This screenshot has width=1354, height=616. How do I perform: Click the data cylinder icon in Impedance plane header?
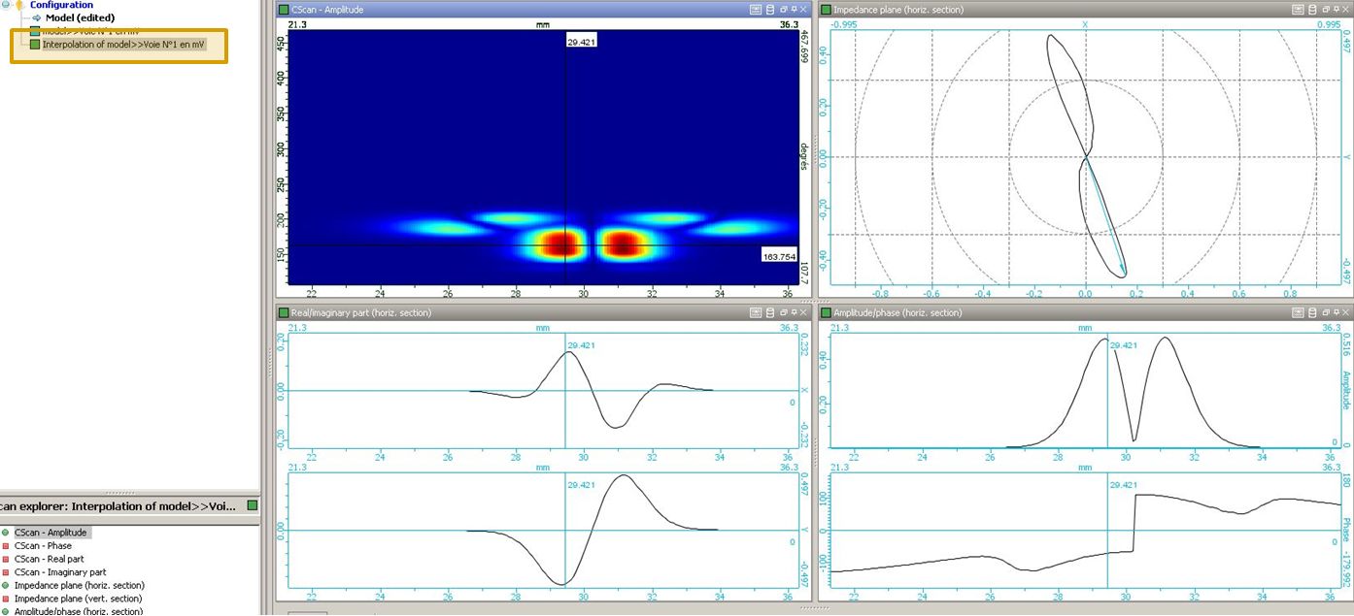click(x=1312, y=10)
